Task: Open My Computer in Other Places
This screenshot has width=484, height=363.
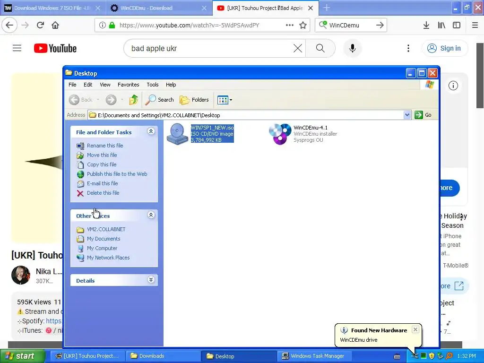Action: click(x=102, y=248)
